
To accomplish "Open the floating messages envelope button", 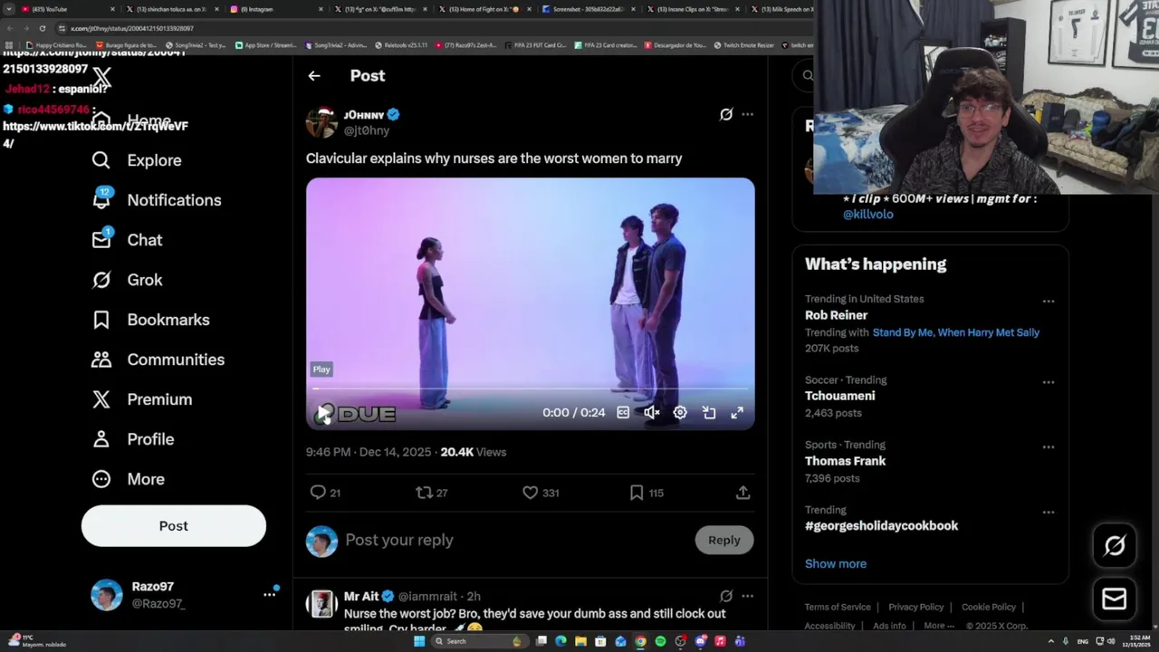I will click(x=1115, y=599).
